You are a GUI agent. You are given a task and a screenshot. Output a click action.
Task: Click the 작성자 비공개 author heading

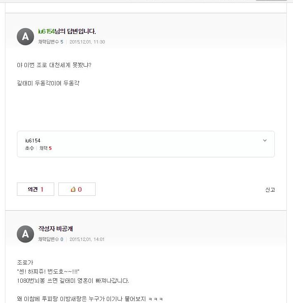55,229
